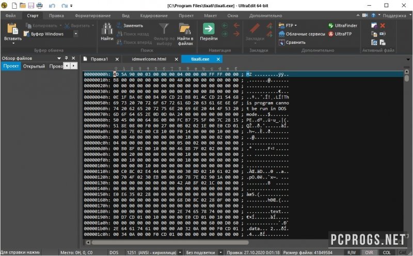Image resolution: width=413 pixels, height=256 pixels.
Task: Toggle R/W read-write status
Action: pyautogui.click(x=352, y=252)
